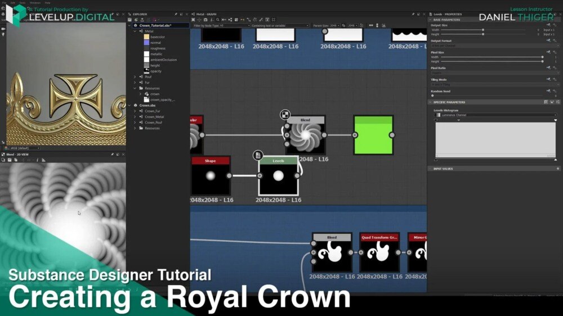Toggle the pin on the Explorer panel
Screen dimensions: 563x316
point(176,14)
